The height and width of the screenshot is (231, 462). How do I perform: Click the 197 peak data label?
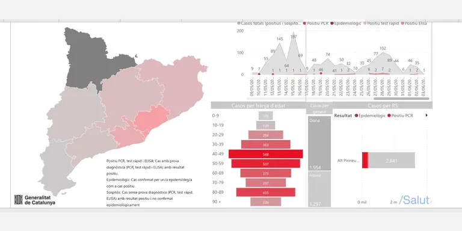point(293,37)
